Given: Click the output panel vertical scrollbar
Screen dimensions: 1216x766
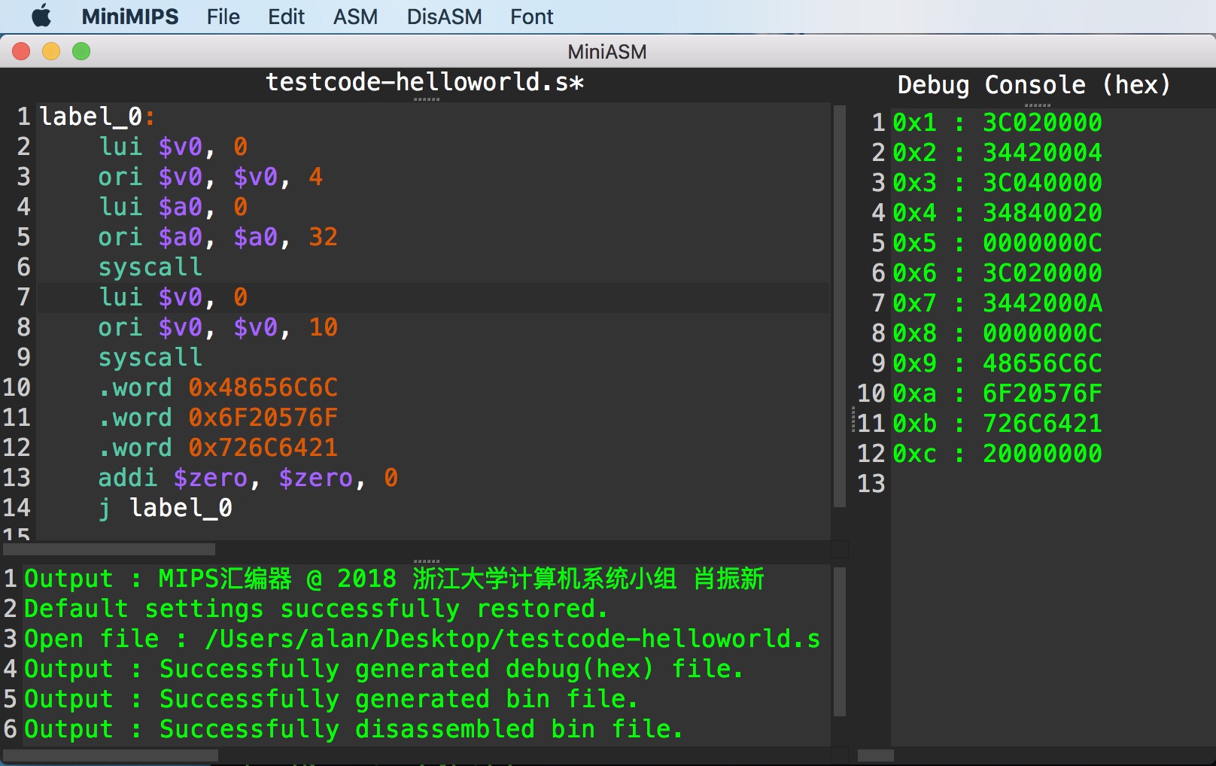Looking at the screenshot, I should [x=840, y=642].
